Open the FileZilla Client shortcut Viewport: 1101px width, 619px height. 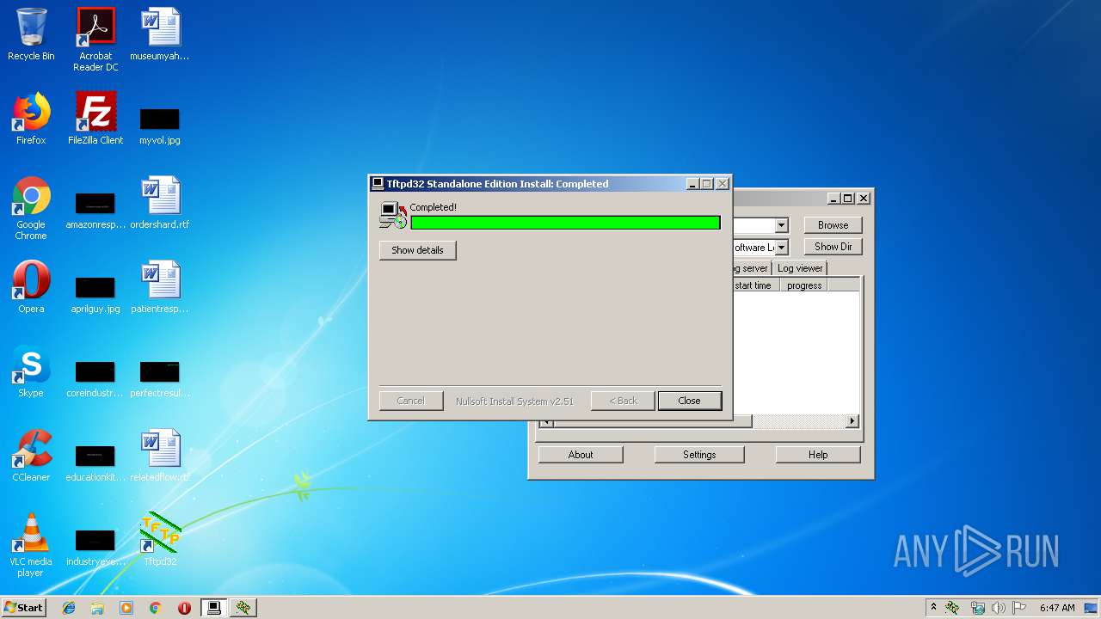click(95, 119)
